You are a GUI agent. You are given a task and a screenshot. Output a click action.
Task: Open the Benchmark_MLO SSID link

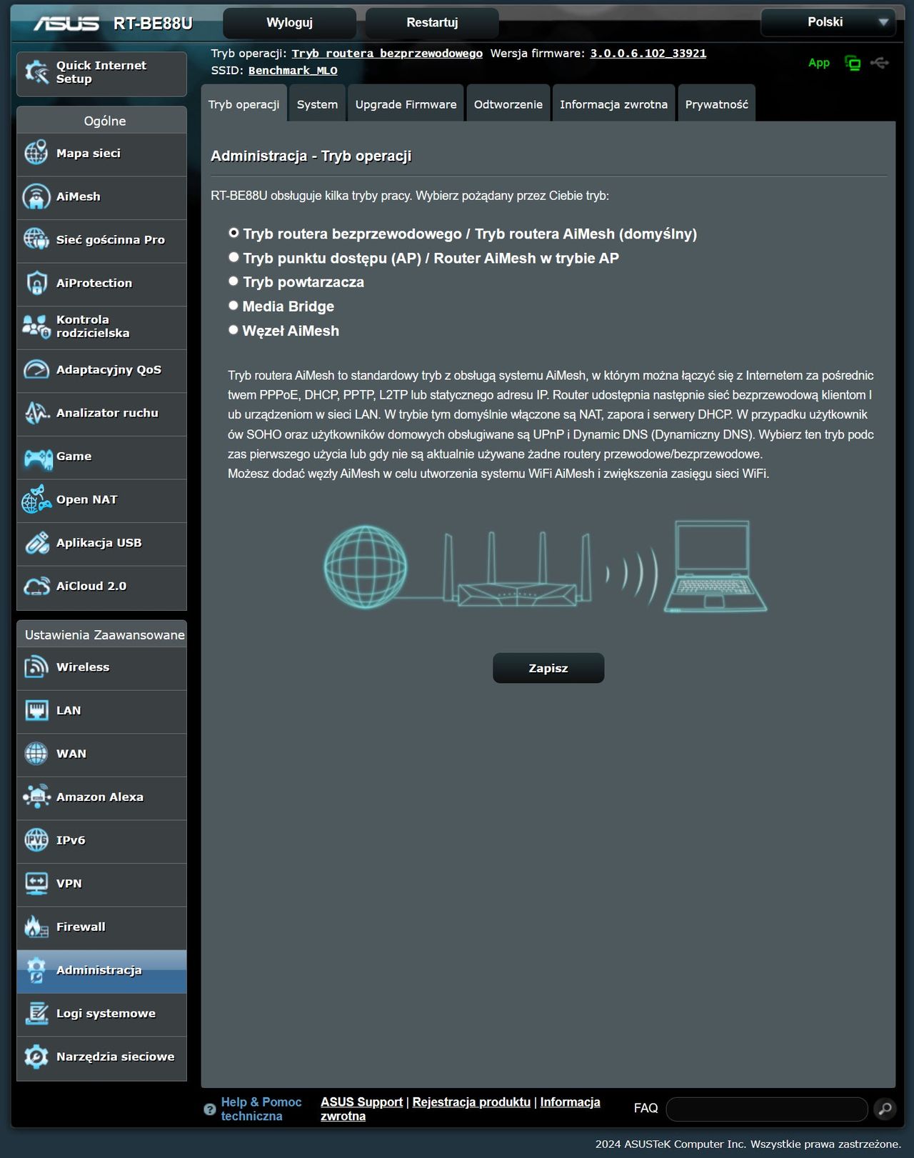(x=293, y=71)
